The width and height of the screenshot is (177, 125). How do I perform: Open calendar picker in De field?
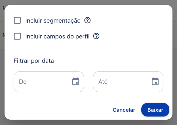click(x=76, y=81)
